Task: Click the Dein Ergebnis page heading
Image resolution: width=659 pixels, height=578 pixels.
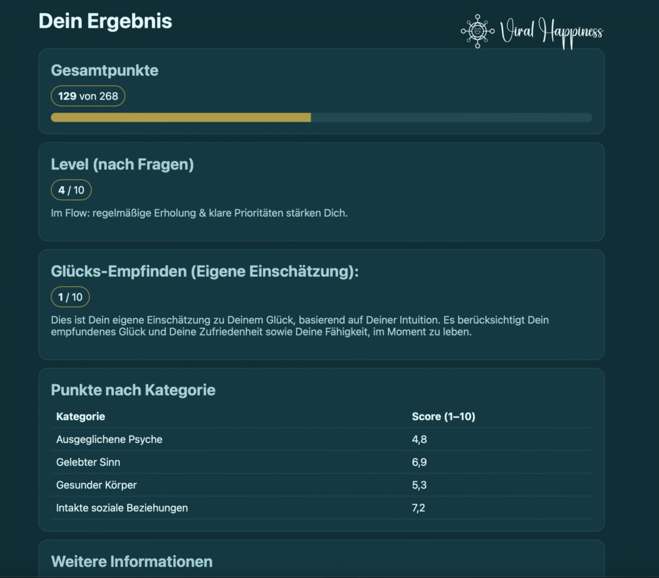Action: [106, 21]
